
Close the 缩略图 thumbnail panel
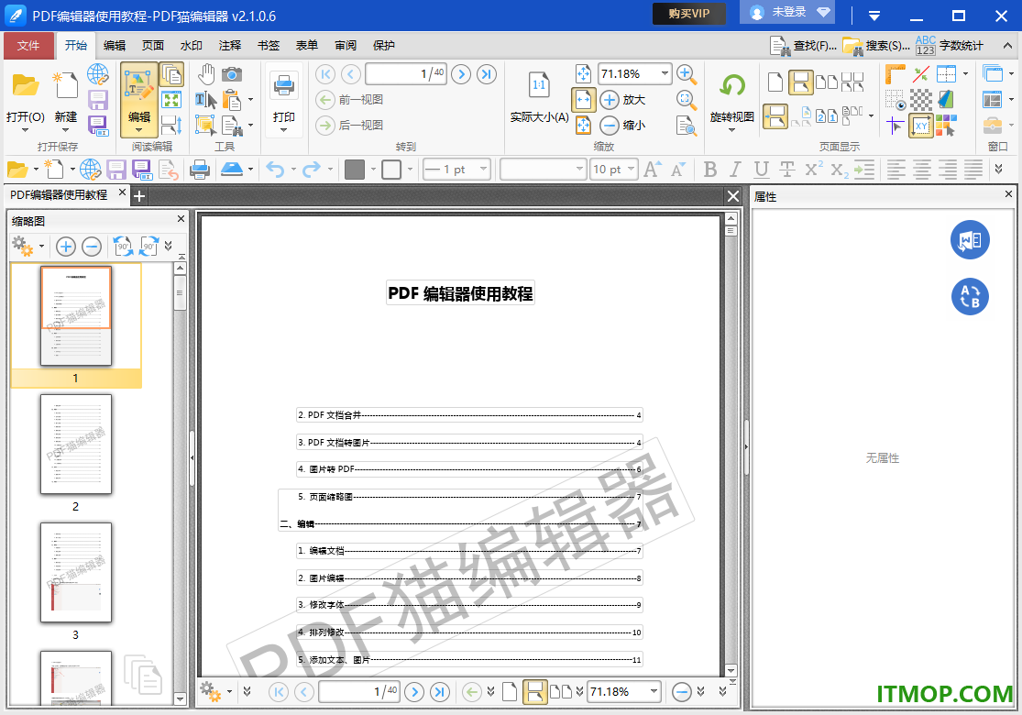[x=181, y=219]
